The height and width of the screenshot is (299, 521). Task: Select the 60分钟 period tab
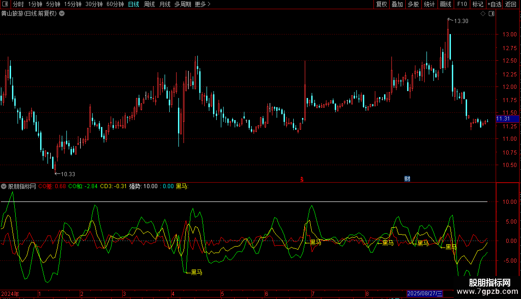[x=115, y=5]
